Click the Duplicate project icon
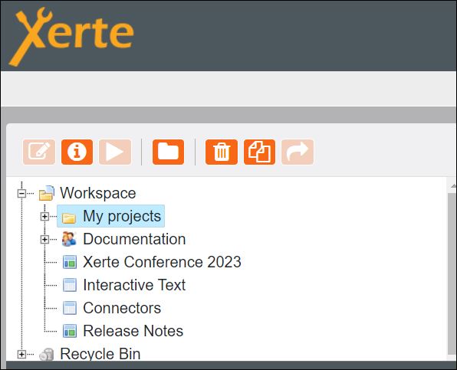This screenshot has width=457, height=370. pyautogui.click(x=259, y=152)
